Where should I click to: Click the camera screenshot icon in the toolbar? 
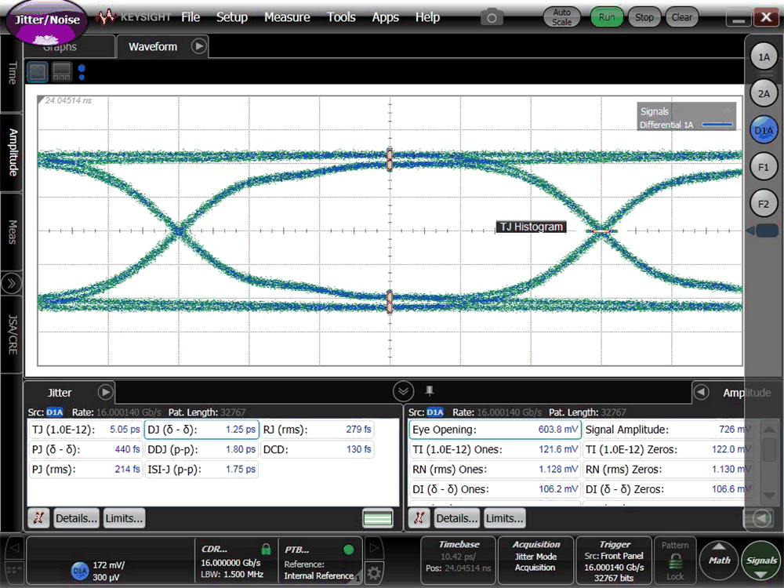tap(492, 16)
